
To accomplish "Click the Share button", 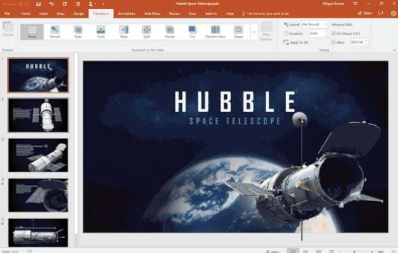I will pos(365,13).
